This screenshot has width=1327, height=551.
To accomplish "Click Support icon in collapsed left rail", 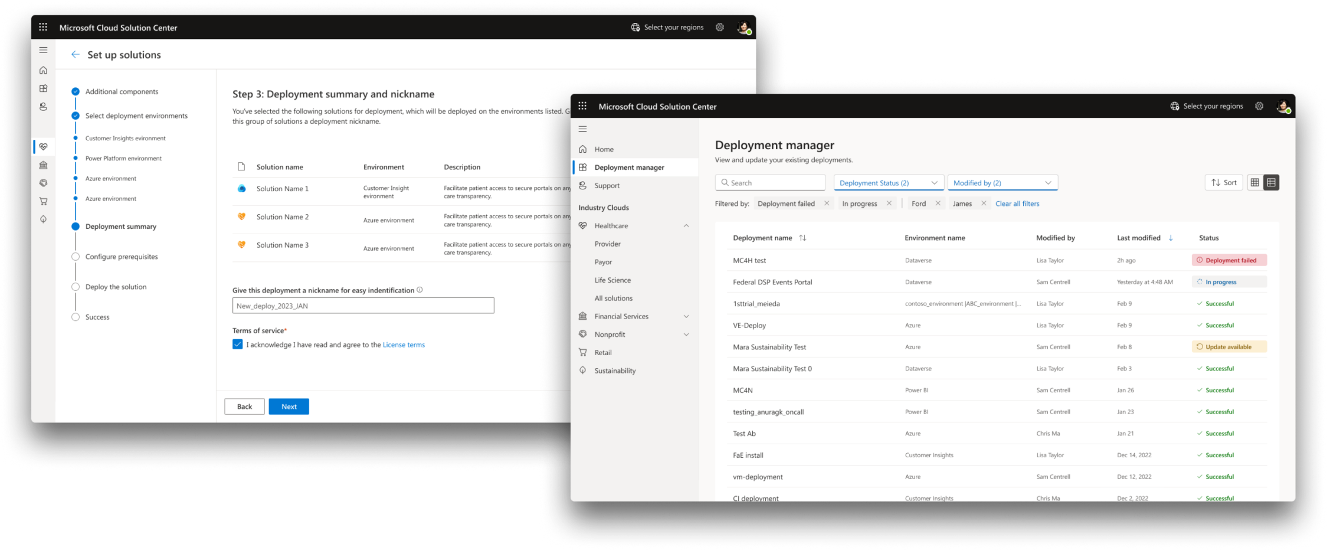I will 43,107.
